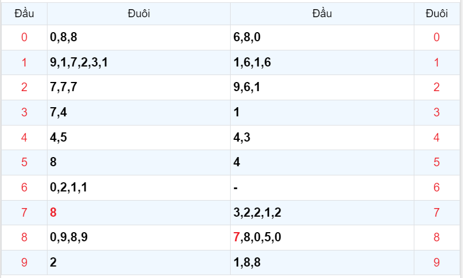Click the Đuôi header above 0,8,8
463x278 pixels.
point(138,14)
